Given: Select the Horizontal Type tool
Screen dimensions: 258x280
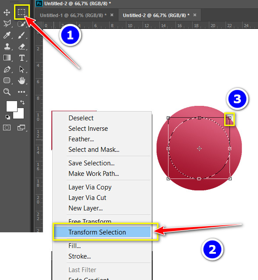Looking at the screenshot, I should (x=22, y=58).
